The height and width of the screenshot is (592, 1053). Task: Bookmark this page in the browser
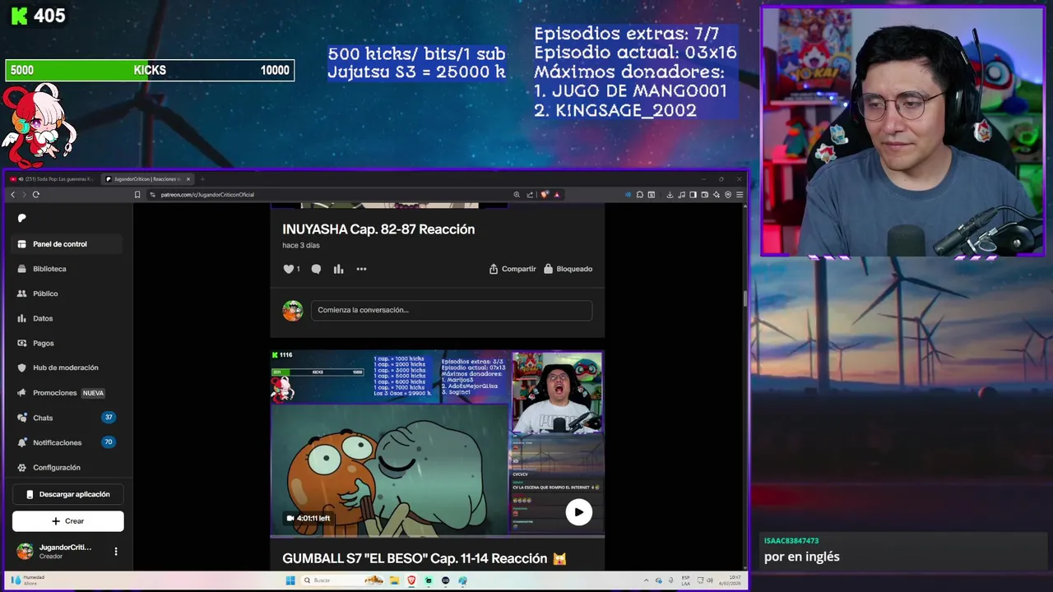[x=137, y=195]
